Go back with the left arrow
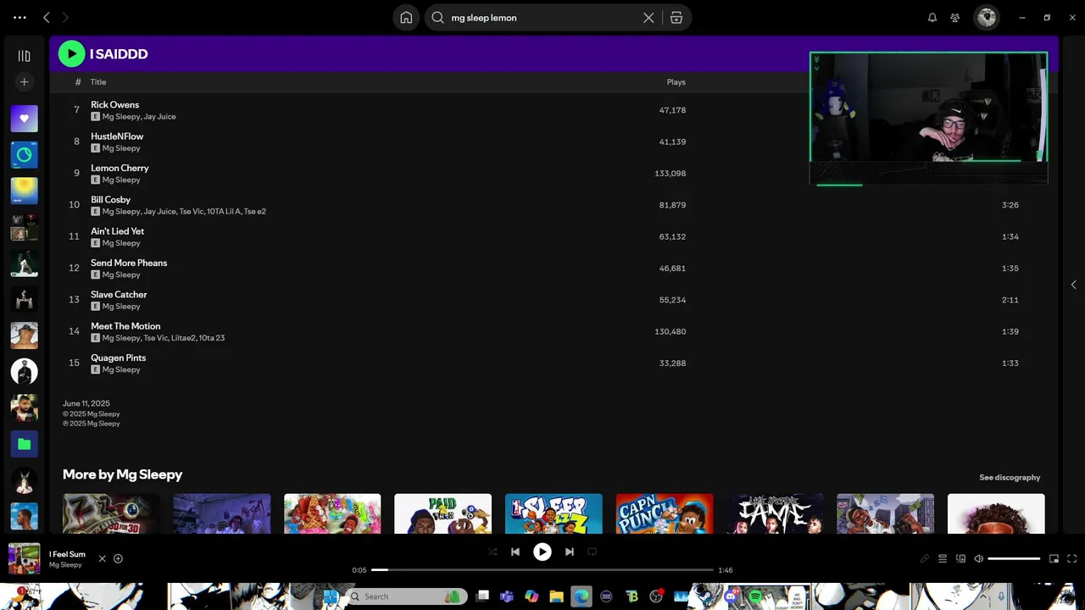This screenshot has width=1085, height=610. pos(47,17)
